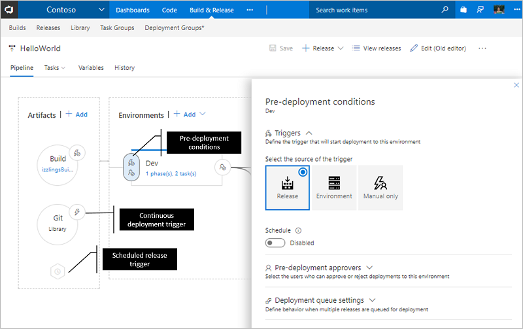This screenshot has height=329, width=523.
Task: Select the Git Library artifact
Action: (x=58, y=224)
